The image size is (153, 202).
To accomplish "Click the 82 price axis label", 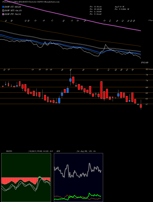I will 147,69.
